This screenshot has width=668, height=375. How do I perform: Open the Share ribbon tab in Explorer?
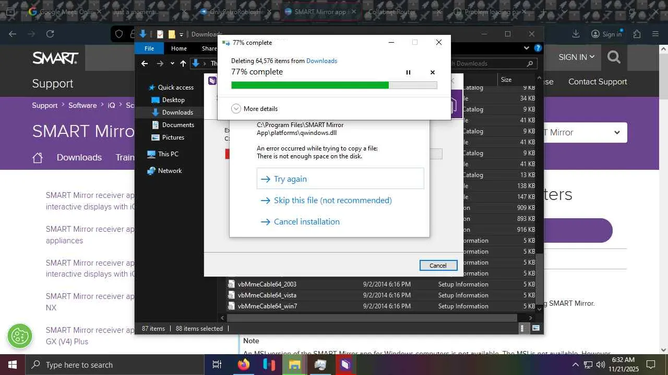[209, 48]
